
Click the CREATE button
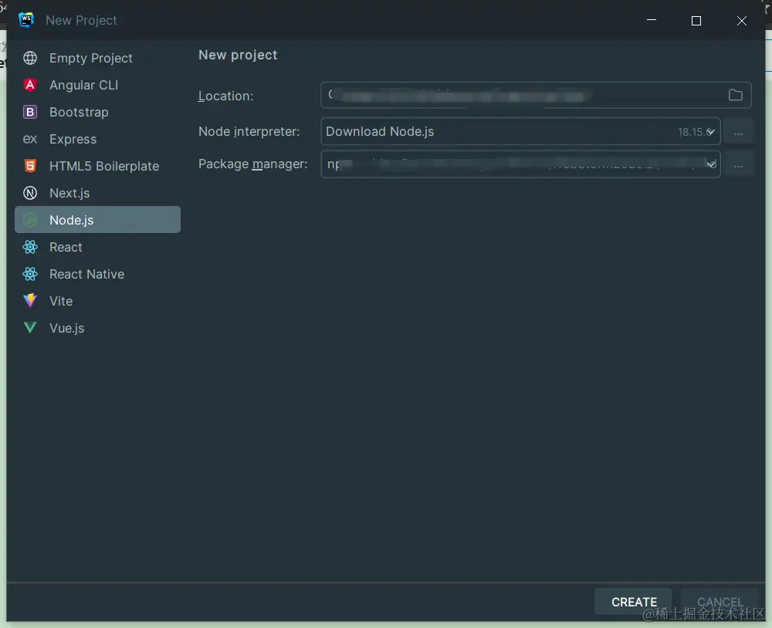pos(633,602)
